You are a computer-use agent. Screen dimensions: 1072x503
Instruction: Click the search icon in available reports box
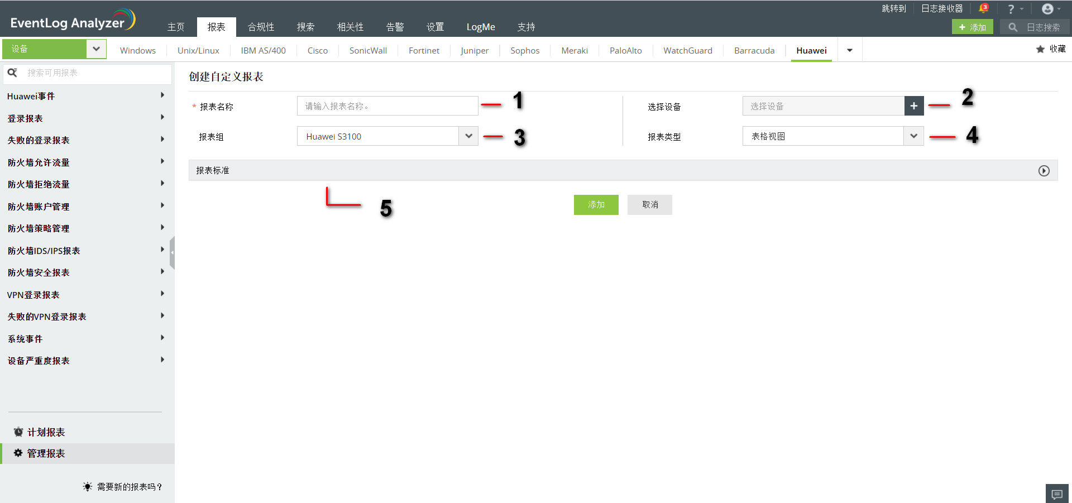[12, 73]
